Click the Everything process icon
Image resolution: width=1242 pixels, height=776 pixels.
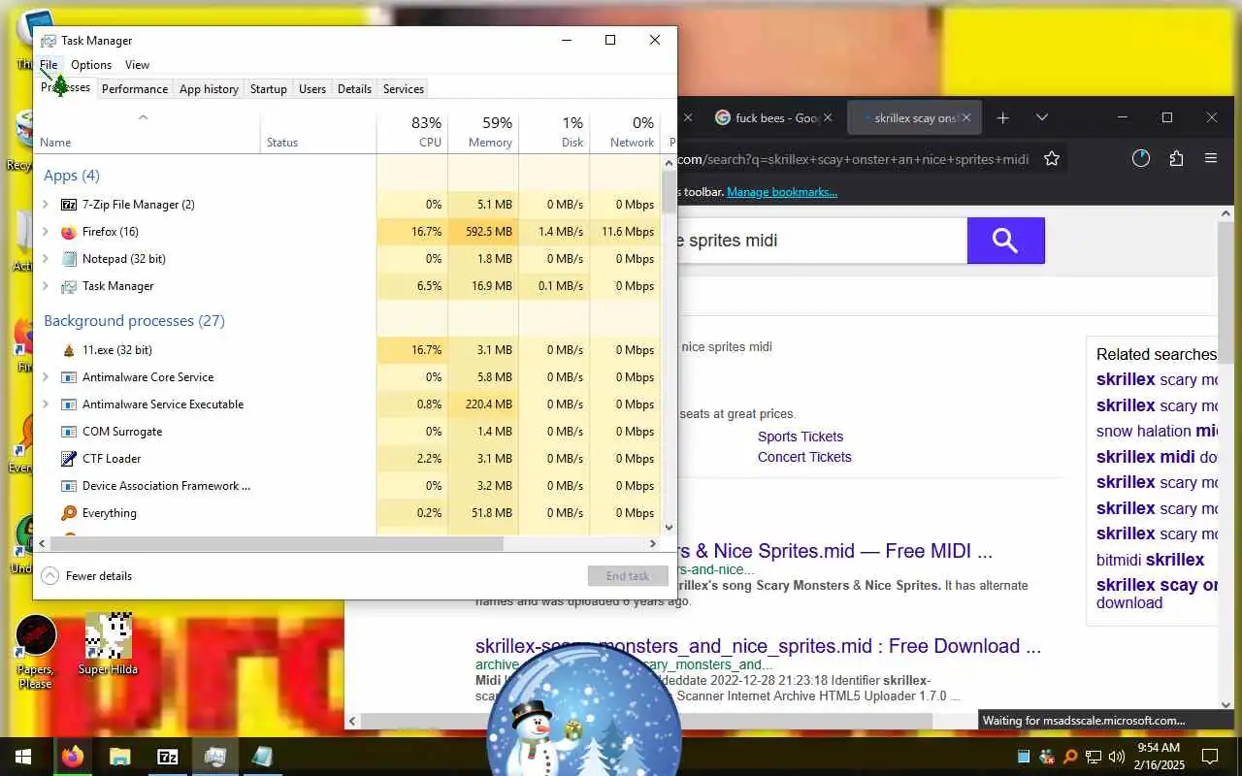click(x=69, y=513)
